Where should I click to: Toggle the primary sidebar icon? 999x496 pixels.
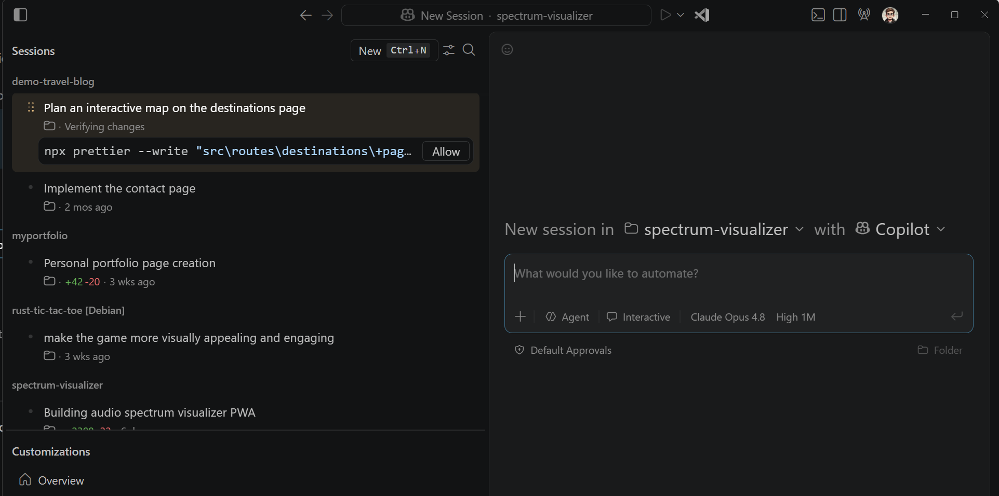[20, 15]
